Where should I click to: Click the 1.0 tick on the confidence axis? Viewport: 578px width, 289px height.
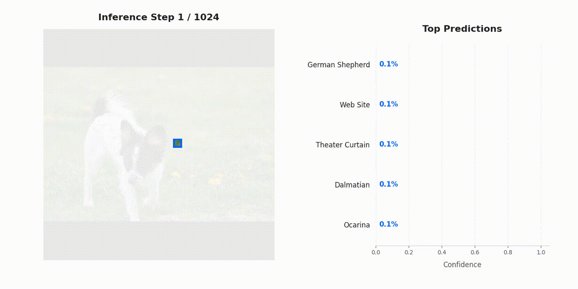click(541, 252)
